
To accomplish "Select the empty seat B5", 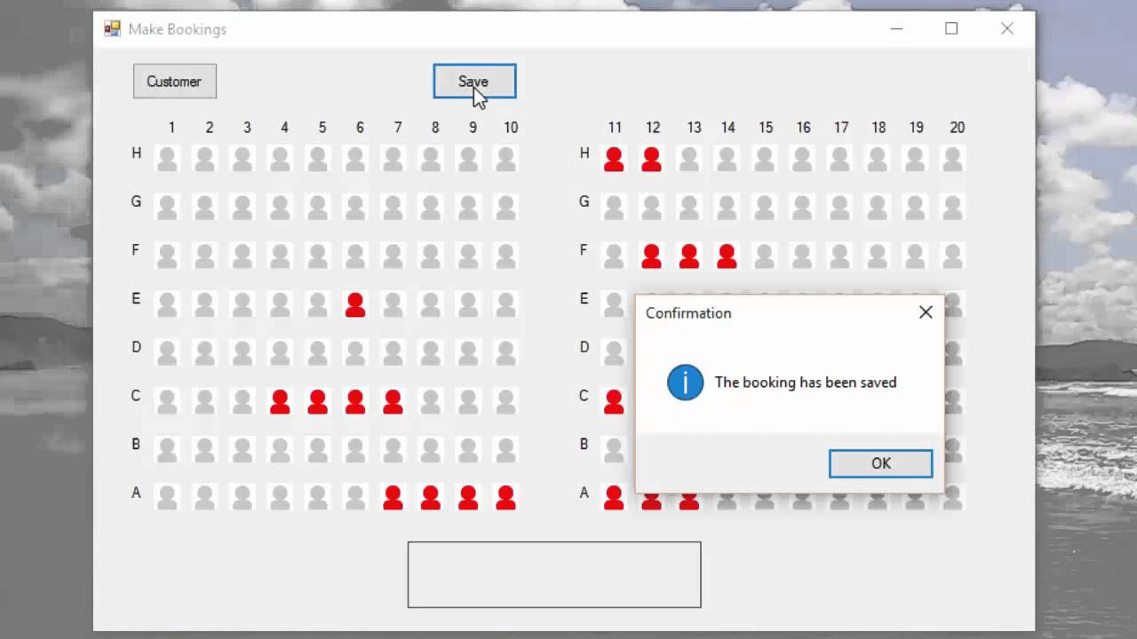I will [318, 450].
